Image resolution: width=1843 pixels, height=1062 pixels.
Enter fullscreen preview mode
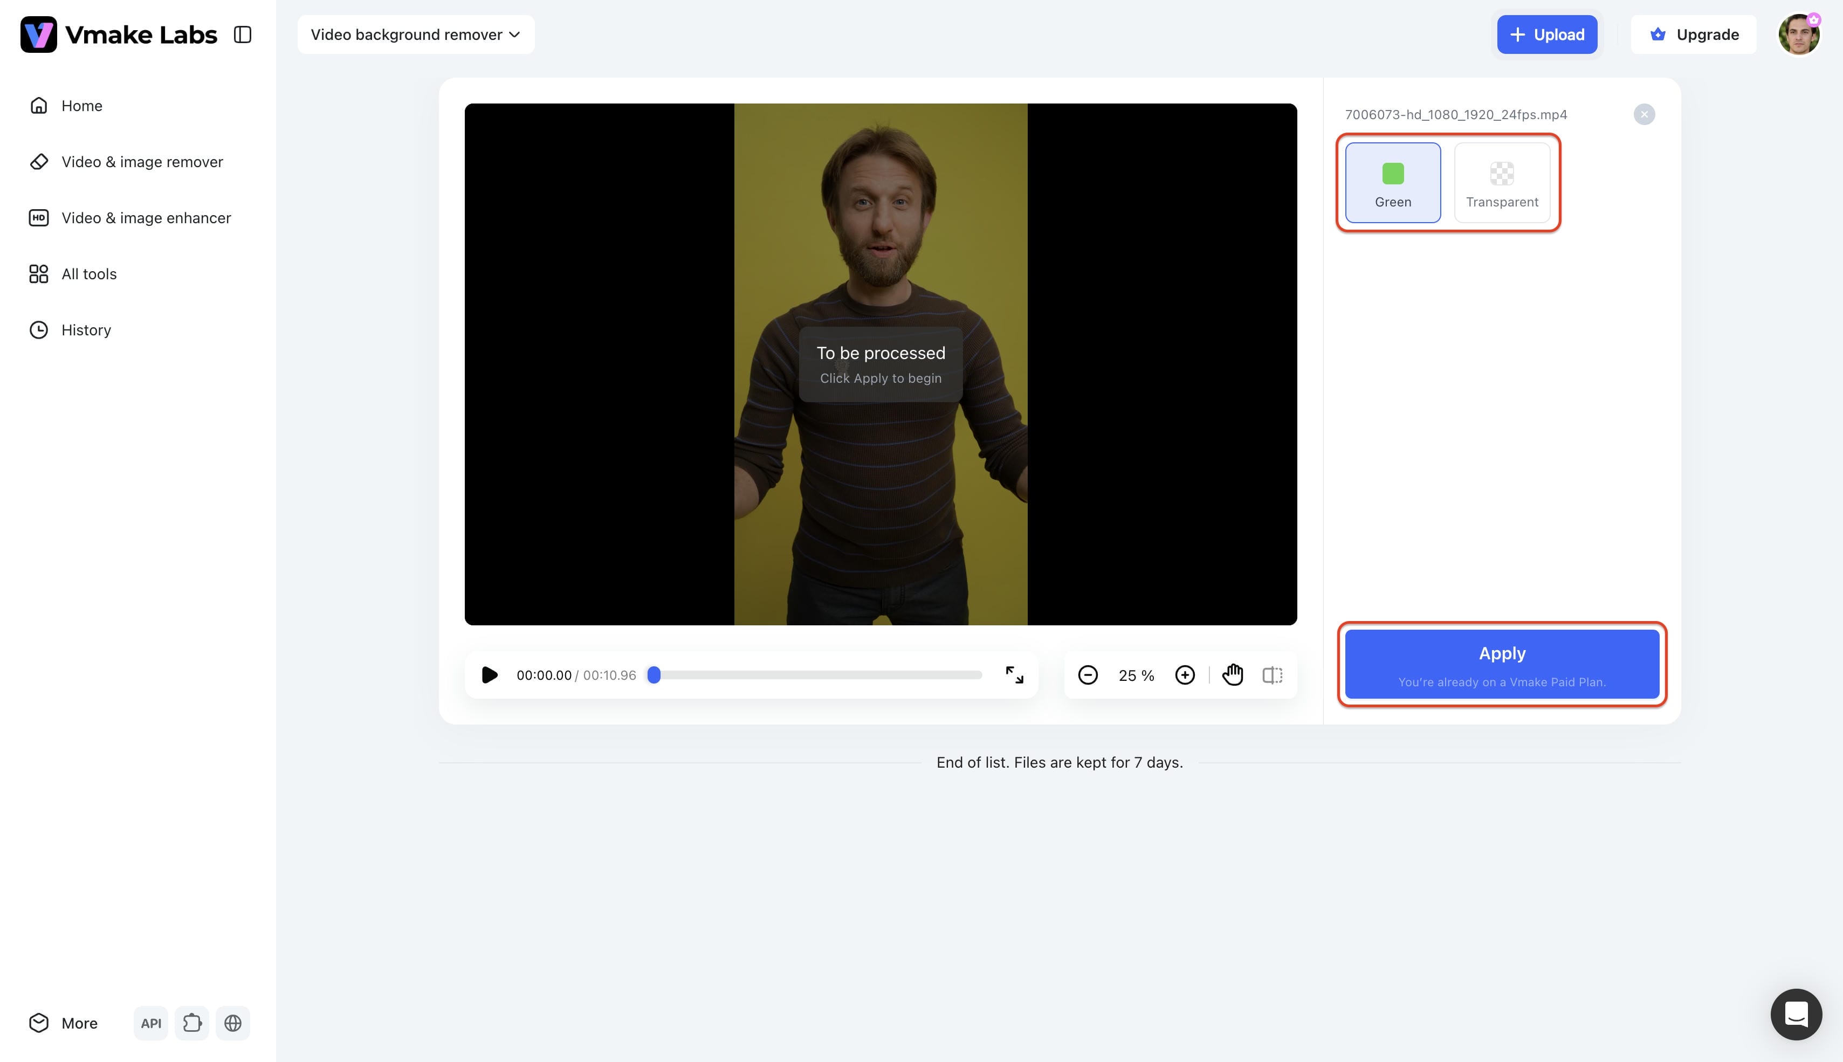[1014, 675]
